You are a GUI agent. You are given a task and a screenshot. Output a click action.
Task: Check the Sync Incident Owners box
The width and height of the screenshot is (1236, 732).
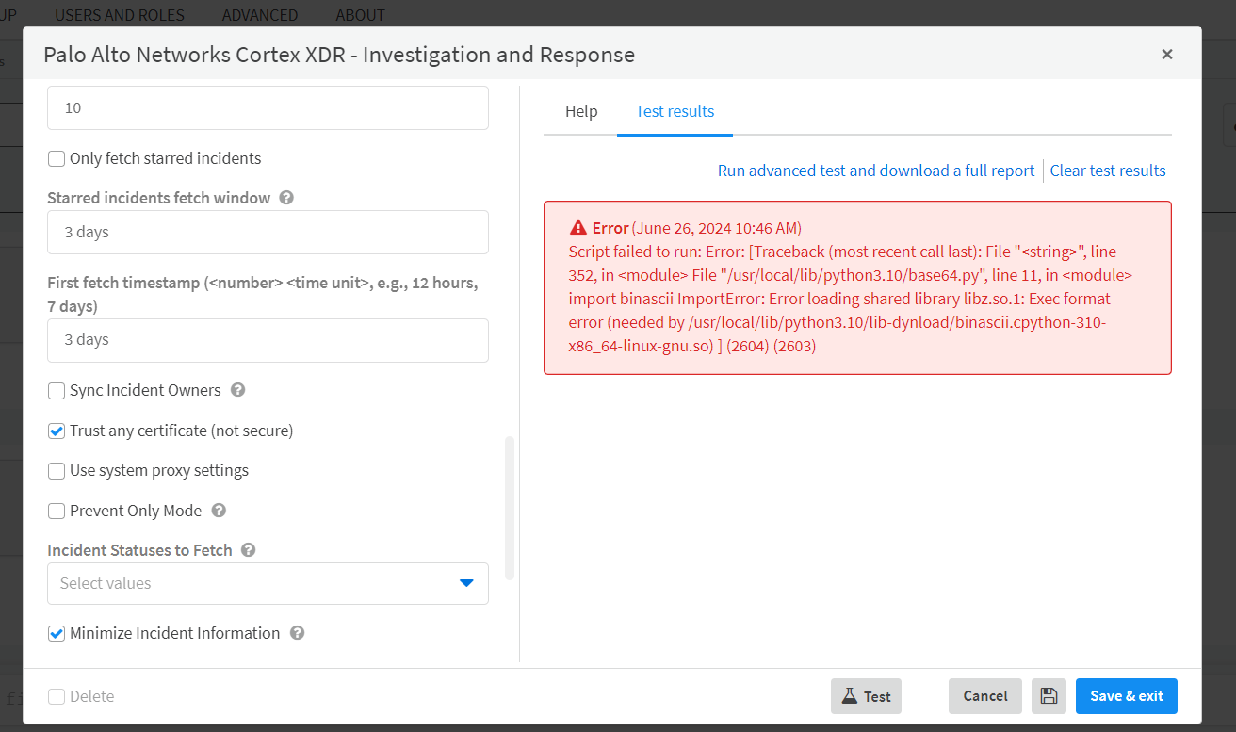(x=57, y=390)
